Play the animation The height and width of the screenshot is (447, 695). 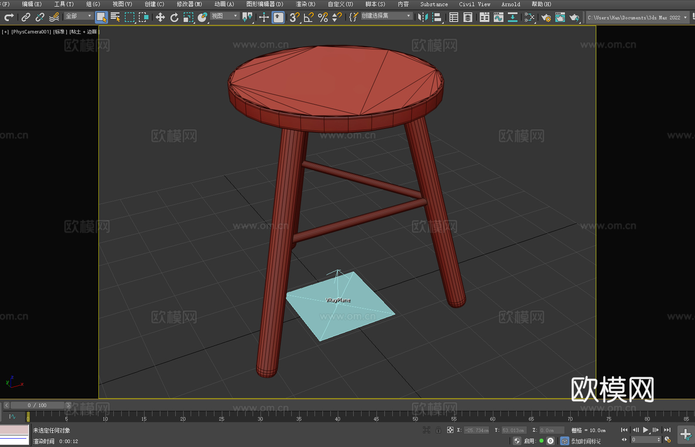pos(646,430)
